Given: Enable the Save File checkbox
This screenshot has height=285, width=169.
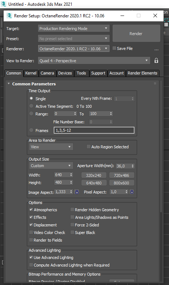Looking at the screenshot, I should [114, 48].
